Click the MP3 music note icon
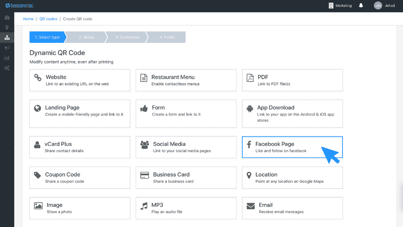 pos(144,206)
